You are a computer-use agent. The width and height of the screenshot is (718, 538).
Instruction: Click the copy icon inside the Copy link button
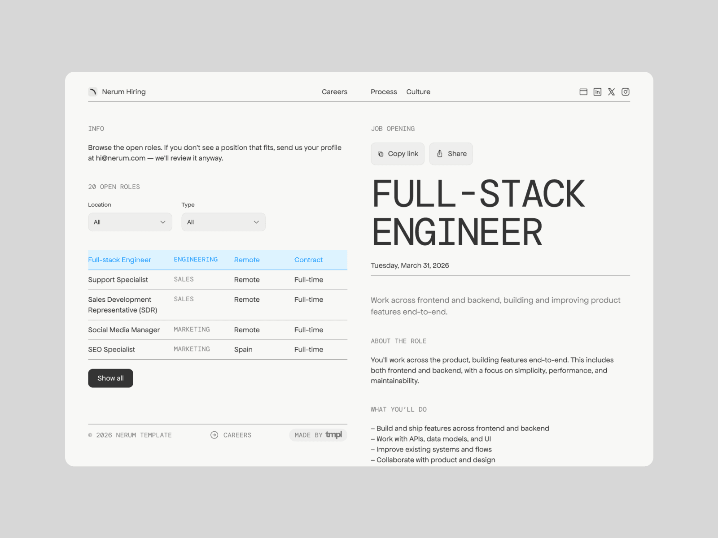point(381,154)
